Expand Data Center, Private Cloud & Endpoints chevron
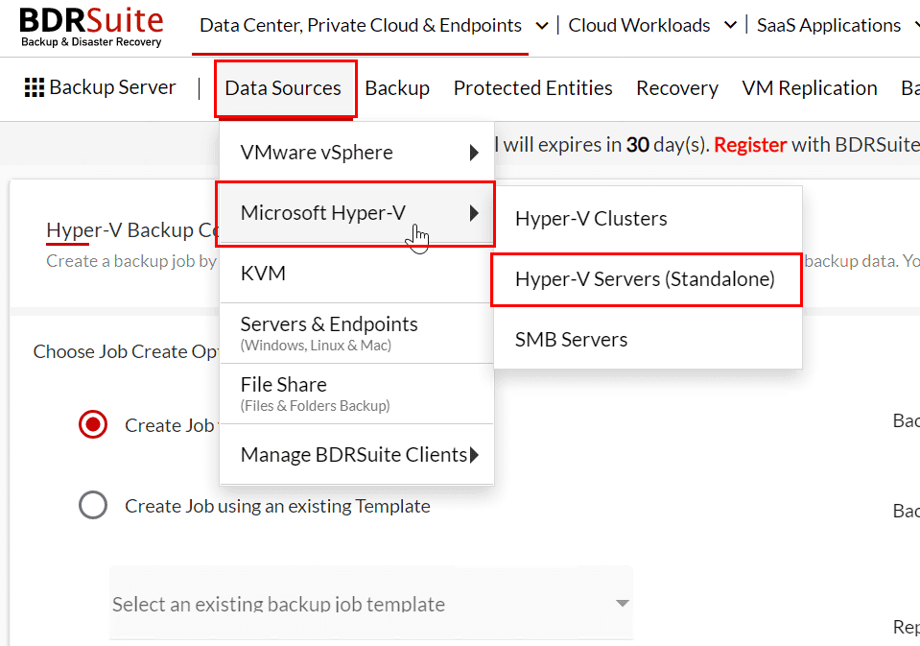The image size is (920, 646). pyautogui.click(x=542, y=26)
